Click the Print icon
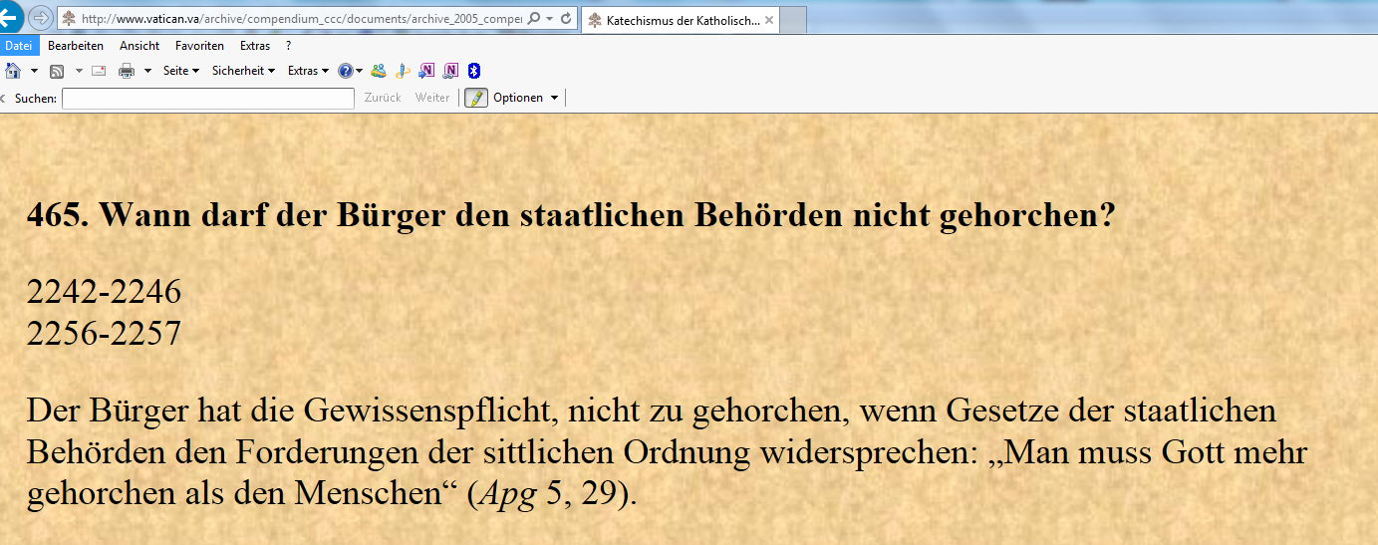 click(x=127, y=71)
